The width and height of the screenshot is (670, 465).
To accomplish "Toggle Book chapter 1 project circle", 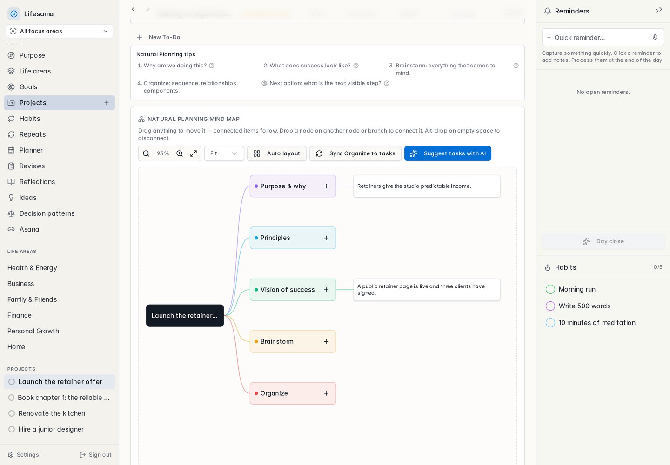I will (12, 398).
